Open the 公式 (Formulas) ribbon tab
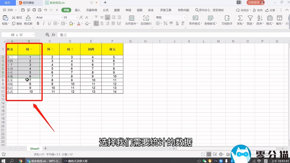 105,10
